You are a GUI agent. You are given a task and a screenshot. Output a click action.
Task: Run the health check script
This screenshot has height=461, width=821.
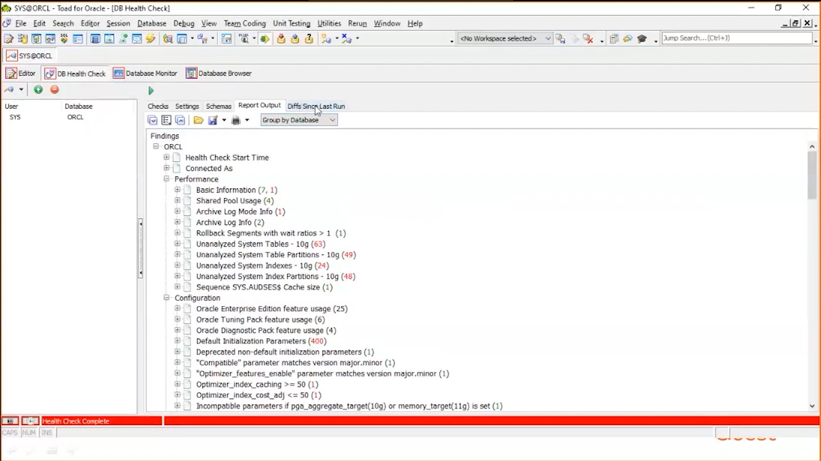point(151,90)
